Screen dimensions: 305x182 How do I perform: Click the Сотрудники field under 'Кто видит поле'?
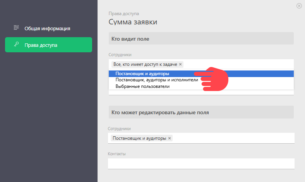201,64
